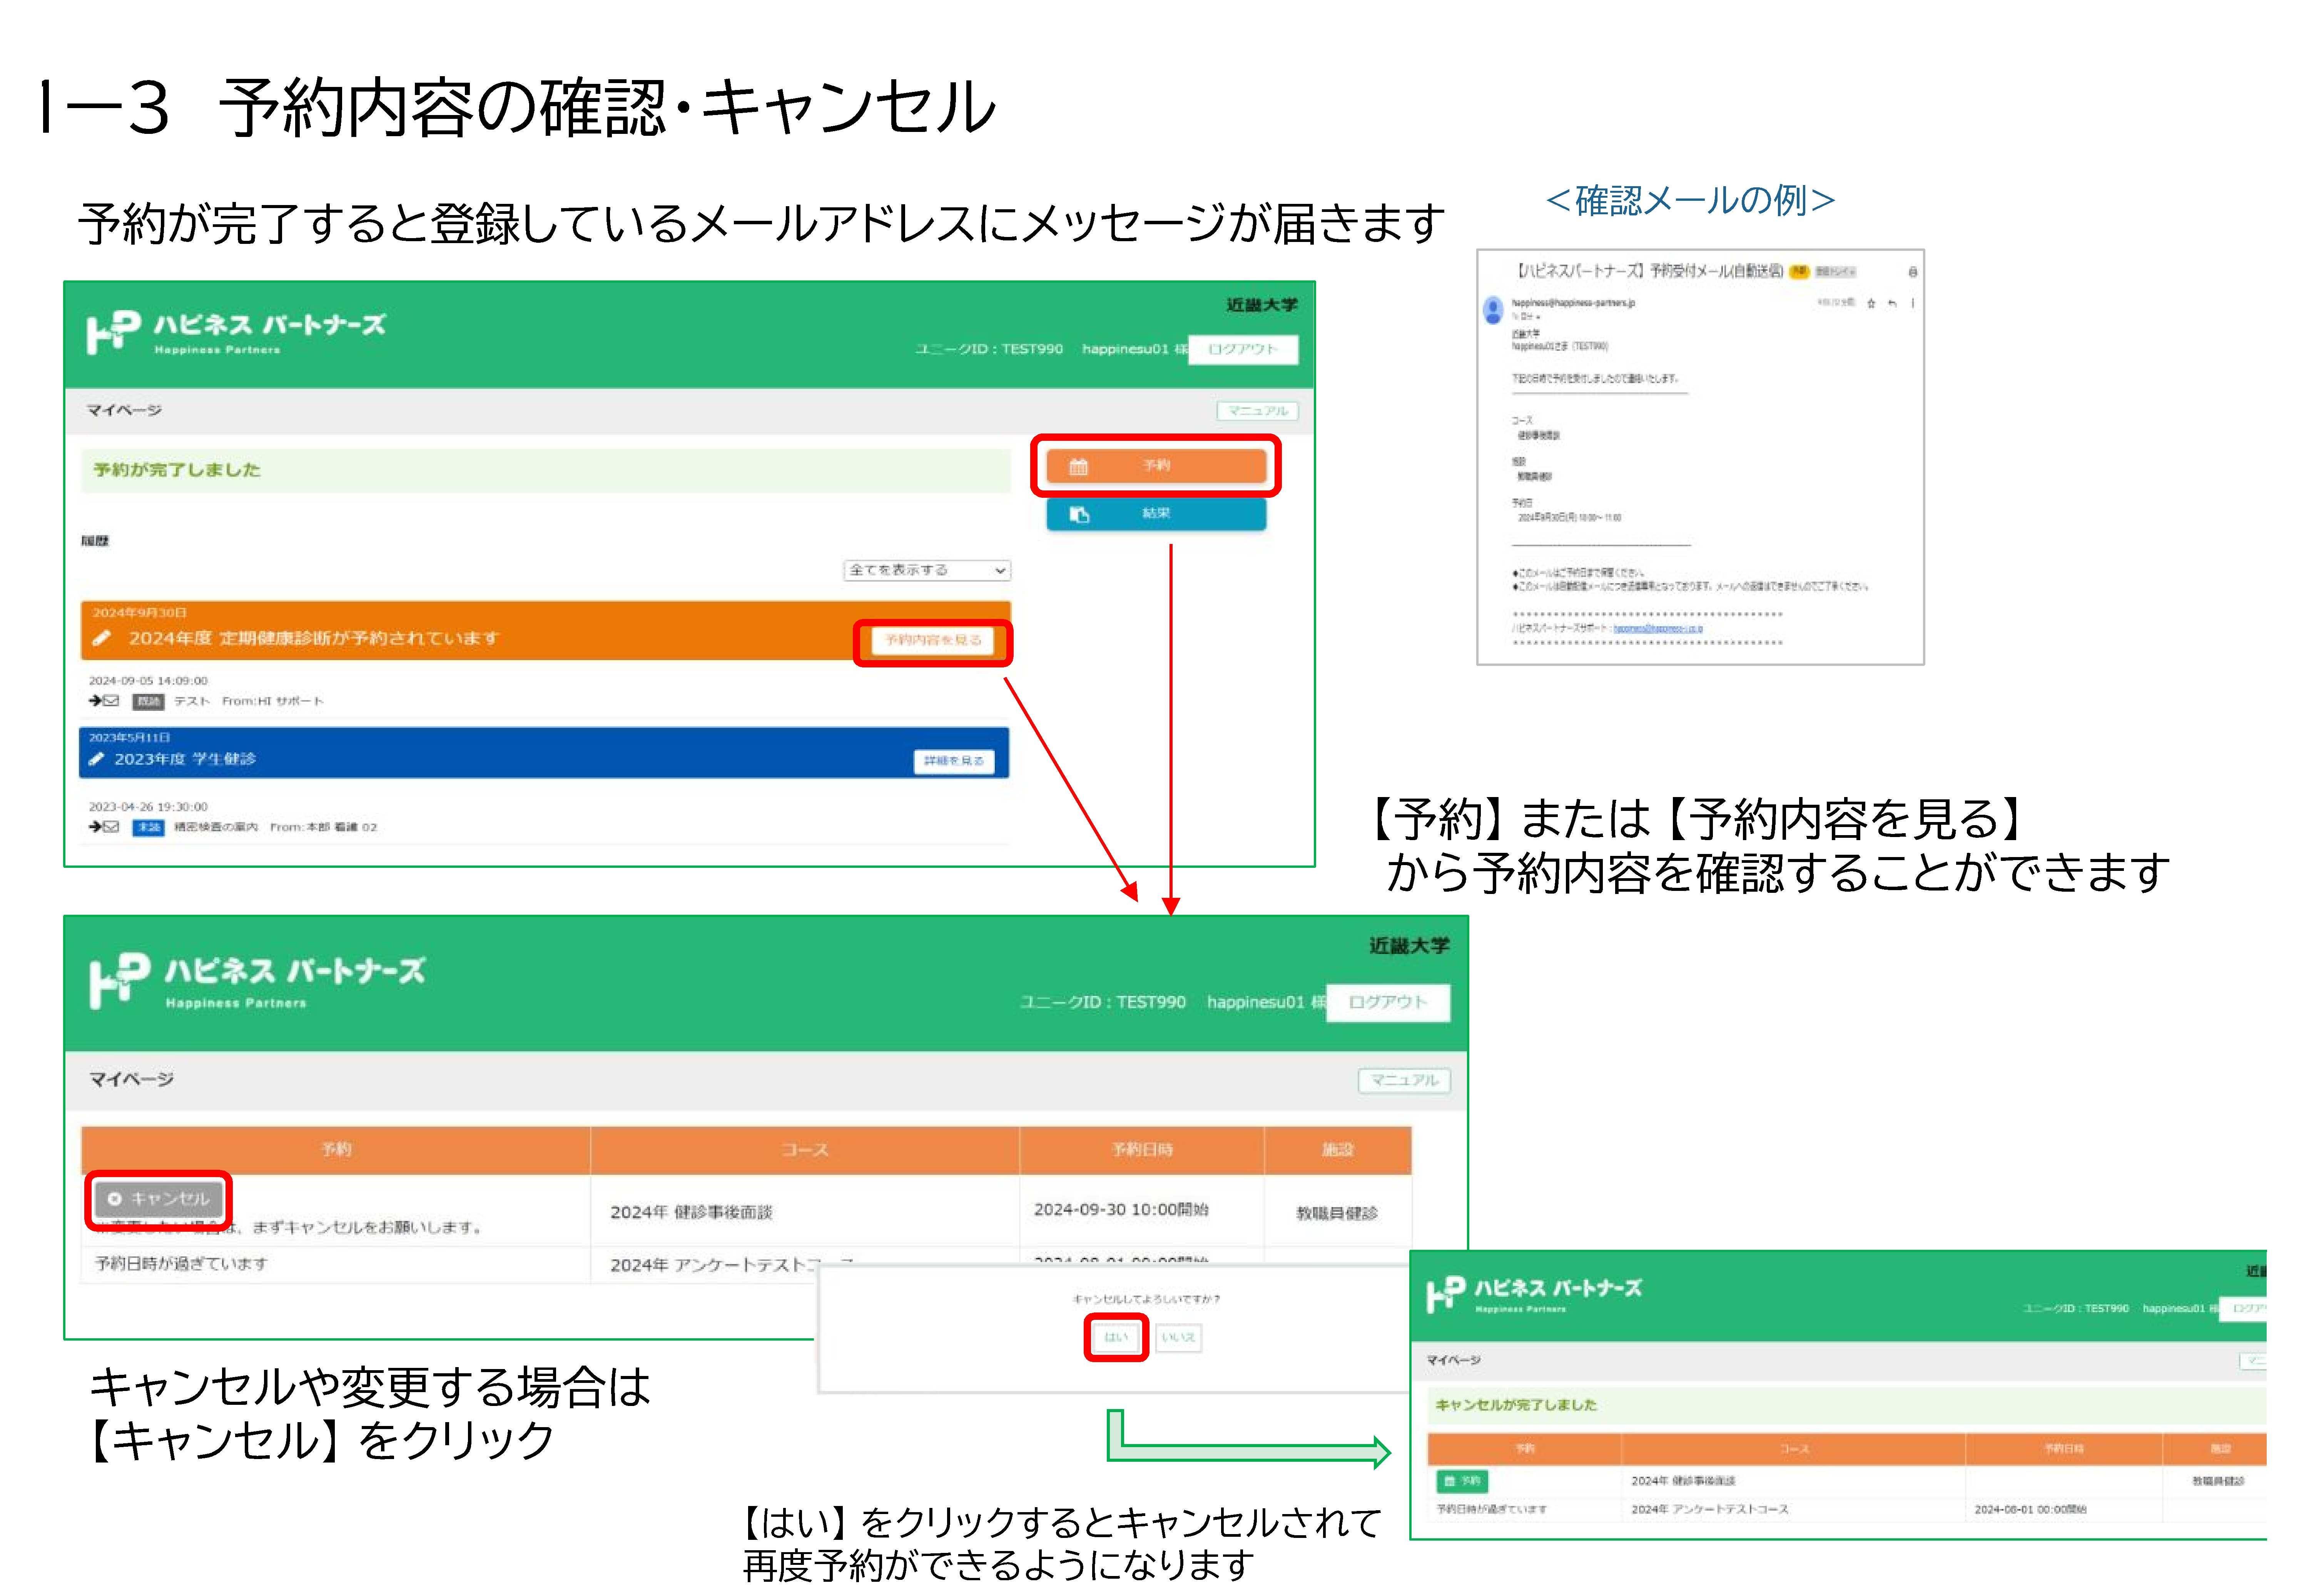
Task: Click ログアウト in the screen showing キャンセル button
Action: pos(1388,1002)
